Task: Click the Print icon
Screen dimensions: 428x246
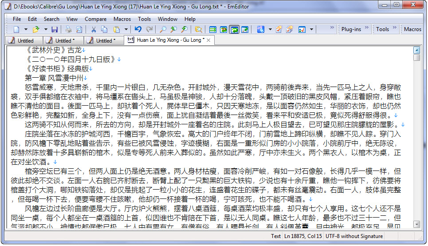Action: coord(68,29)
